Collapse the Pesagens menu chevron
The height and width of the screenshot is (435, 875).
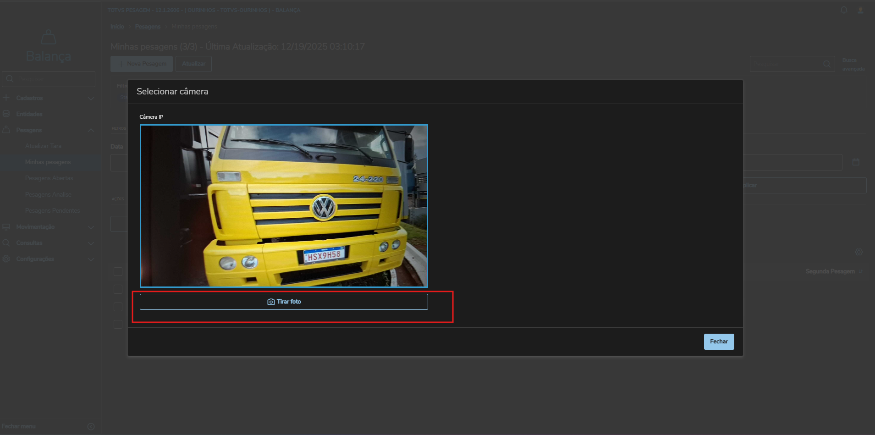91,130
